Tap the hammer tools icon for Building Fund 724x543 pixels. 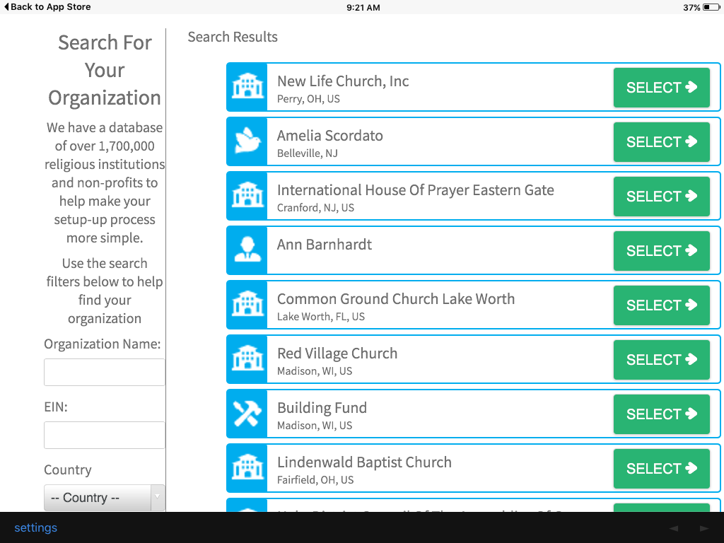(247, 414)
